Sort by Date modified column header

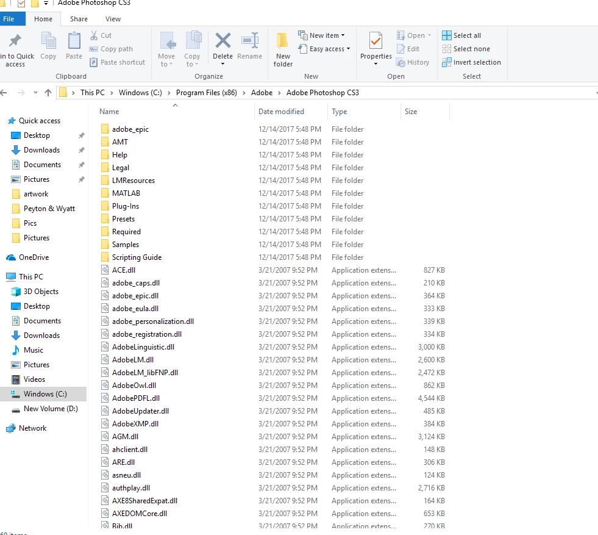point(281,112)
